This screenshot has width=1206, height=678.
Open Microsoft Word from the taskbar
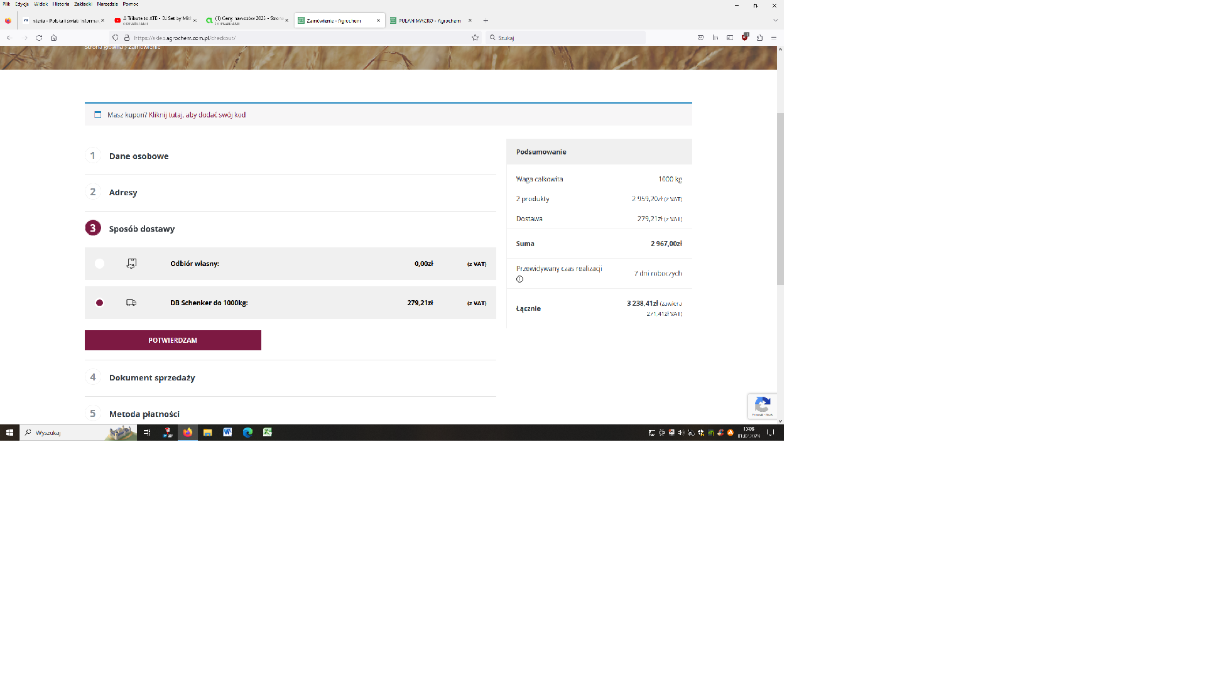pos(227,433)
